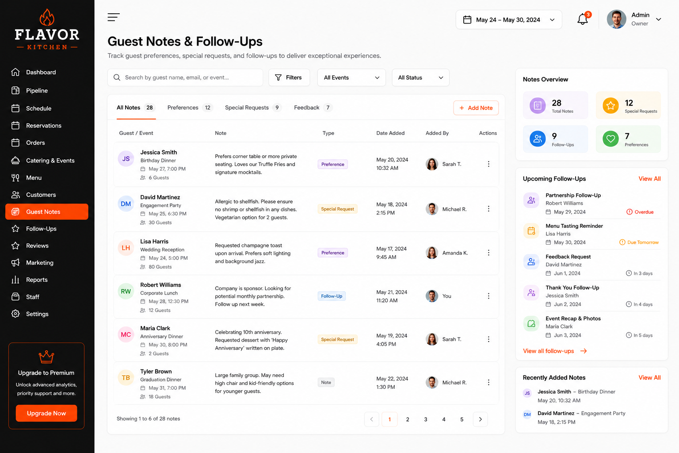The image size is (679, 453).
Task: Click the Partnership Follow-Up item icon
Action: coord(531,200)
